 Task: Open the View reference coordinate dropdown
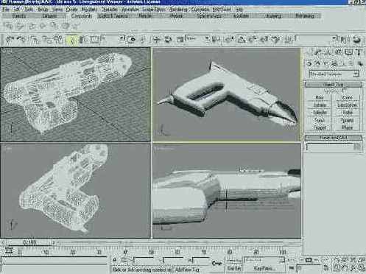(x=197, y=38)
